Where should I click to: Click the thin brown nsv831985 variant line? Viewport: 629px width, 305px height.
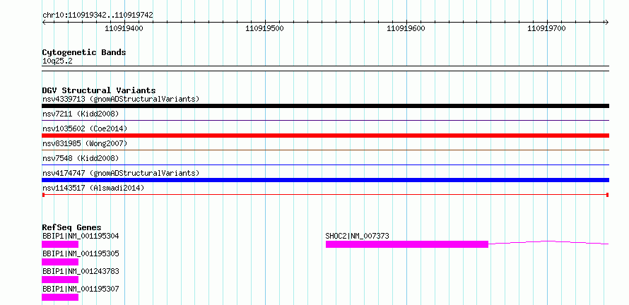[x=325, y=150]
